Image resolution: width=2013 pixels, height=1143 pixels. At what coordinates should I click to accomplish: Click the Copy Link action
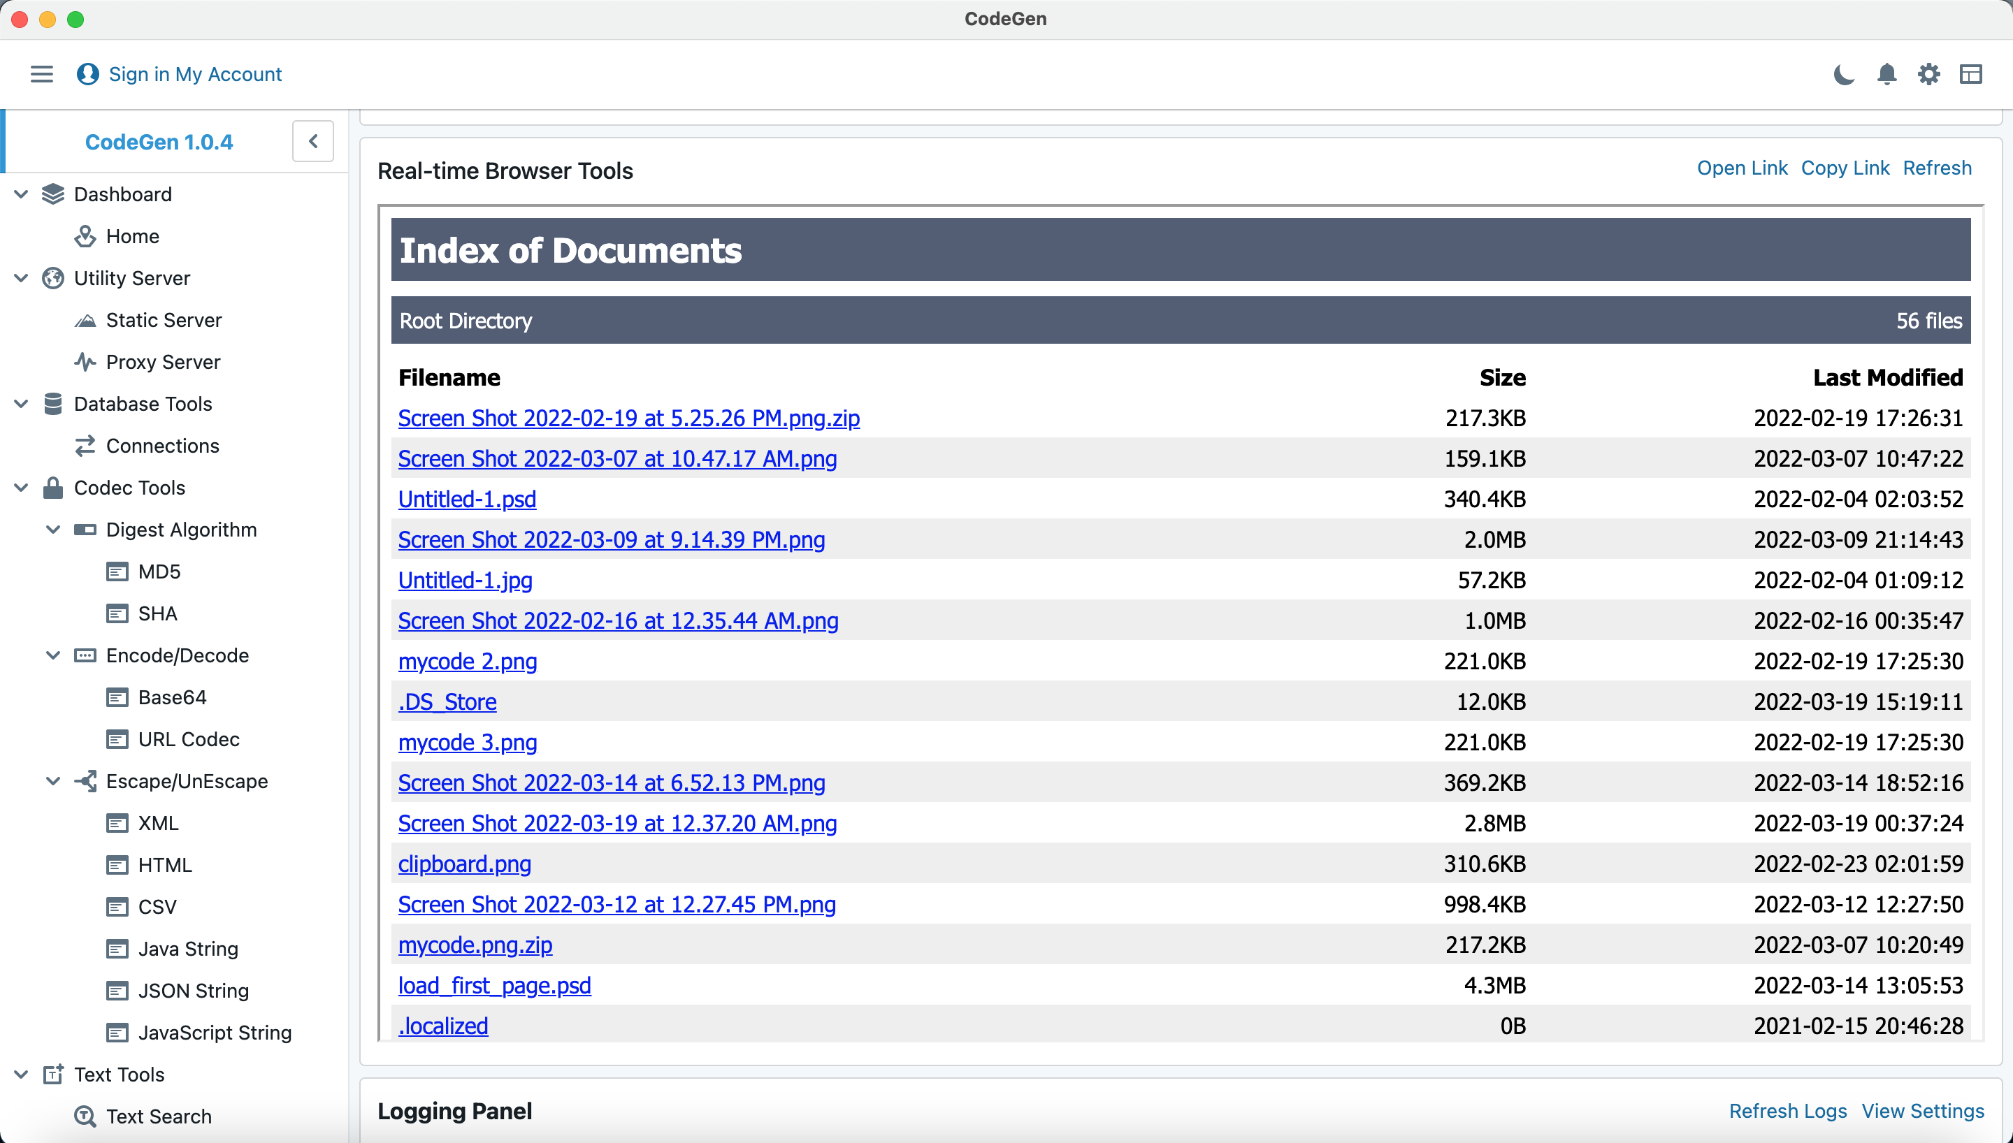(x=1846, y=168)
